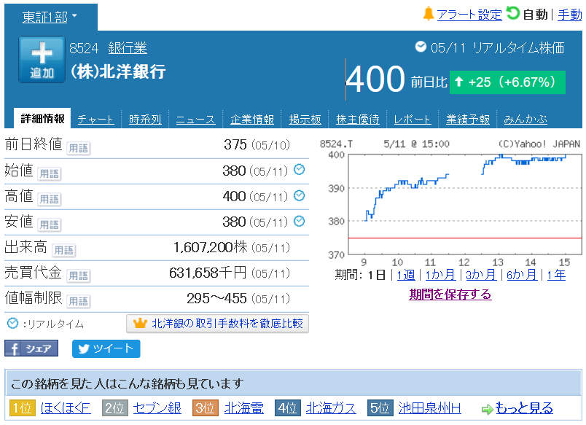Open the 掲示板 tab
Screen dimensions: 586x425
coord(305,120)
